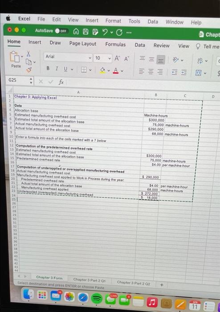Open the Review ribbon tab
This screenshot has height=312, width=220.
click(161, 45)
